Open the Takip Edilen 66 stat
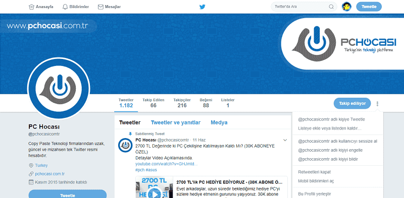The image size is (404, 198). click(154, 103)
